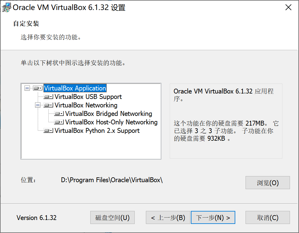
Task: Click the 浏览(O) browse button
Action: (x=268, y=182)
